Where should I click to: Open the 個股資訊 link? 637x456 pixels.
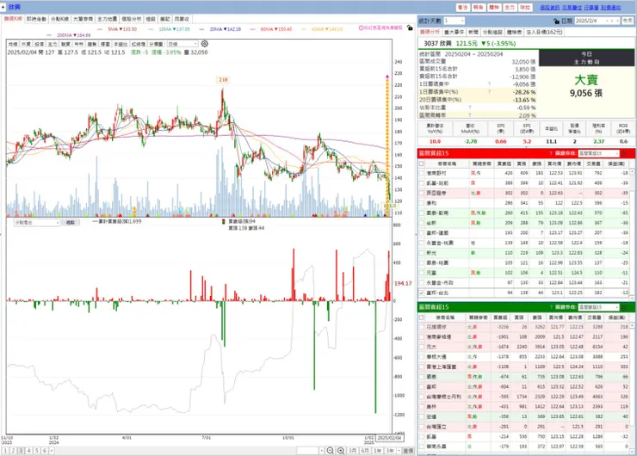[550, 8]
